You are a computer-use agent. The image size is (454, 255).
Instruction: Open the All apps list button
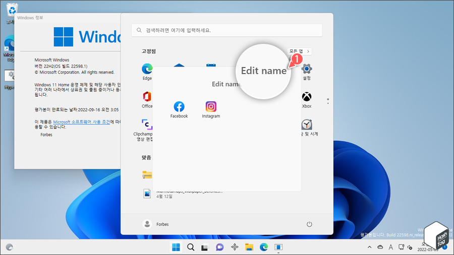299,51
